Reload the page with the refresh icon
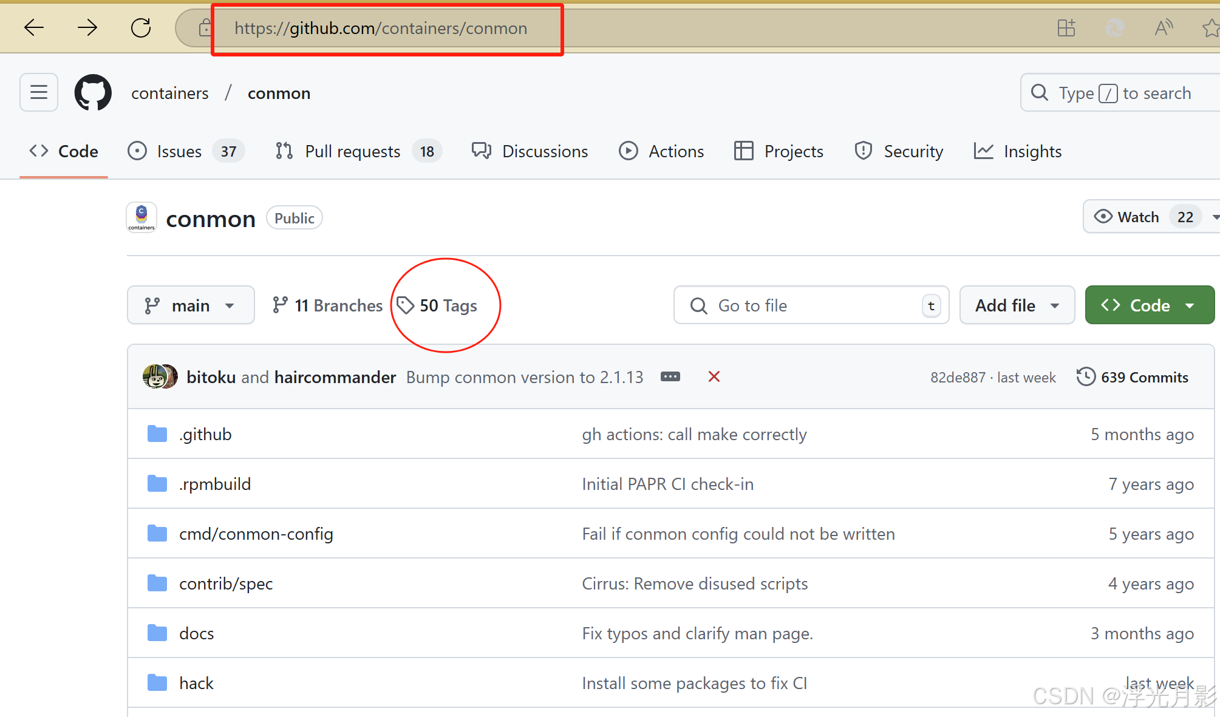Image resolution: width=1220 pixels, height=717 pixels. click(x=141, y=28)
